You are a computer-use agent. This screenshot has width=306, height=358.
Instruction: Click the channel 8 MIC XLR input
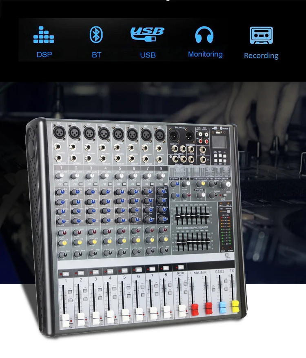[x=160, y=135]
